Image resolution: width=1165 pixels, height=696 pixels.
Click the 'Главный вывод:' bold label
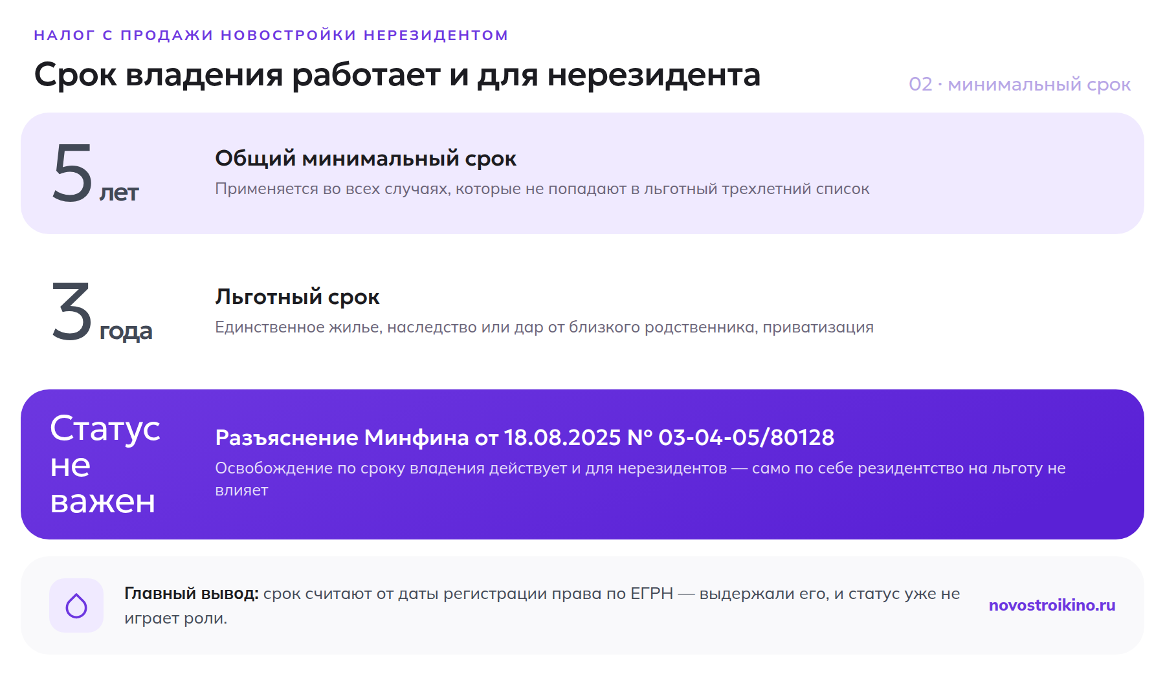coord(191,593)
